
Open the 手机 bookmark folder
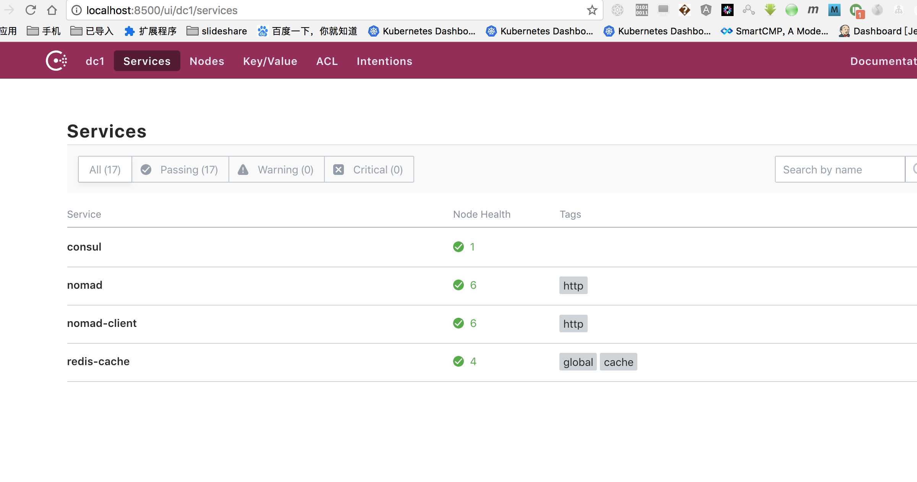point(44,31)
